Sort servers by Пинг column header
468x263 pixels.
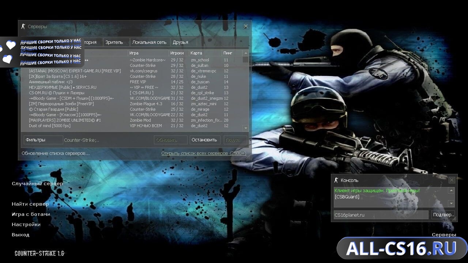[232, 53]
